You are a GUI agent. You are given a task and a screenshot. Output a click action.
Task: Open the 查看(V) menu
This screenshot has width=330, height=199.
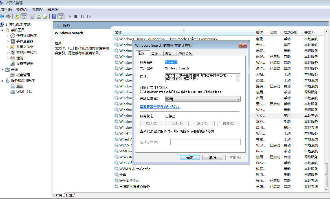38,10
